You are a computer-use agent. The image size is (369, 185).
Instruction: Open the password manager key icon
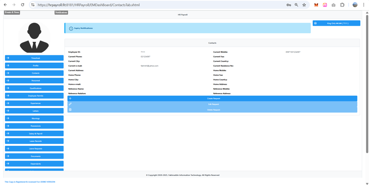pos(289,5)
